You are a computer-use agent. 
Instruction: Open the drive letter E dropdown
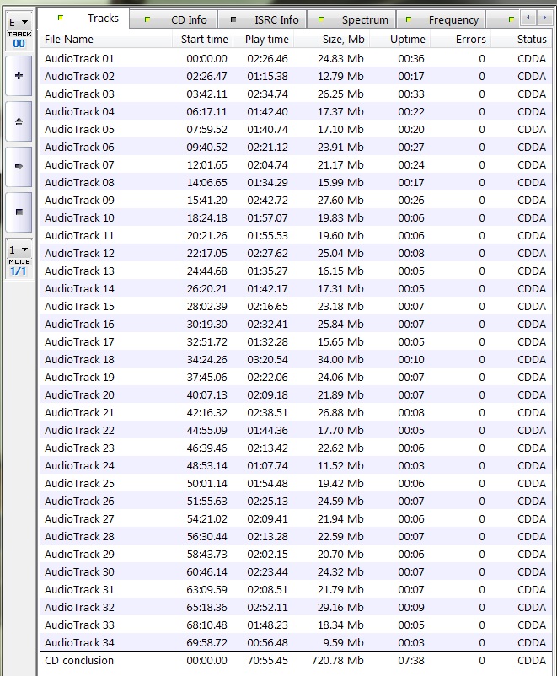(19, 22)
